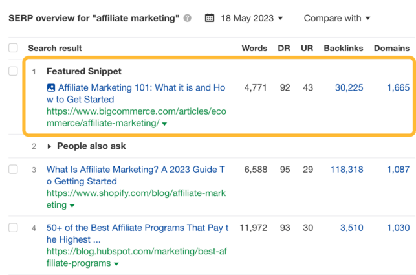
Task: Click the Words column header
Action: pos(254,48)
